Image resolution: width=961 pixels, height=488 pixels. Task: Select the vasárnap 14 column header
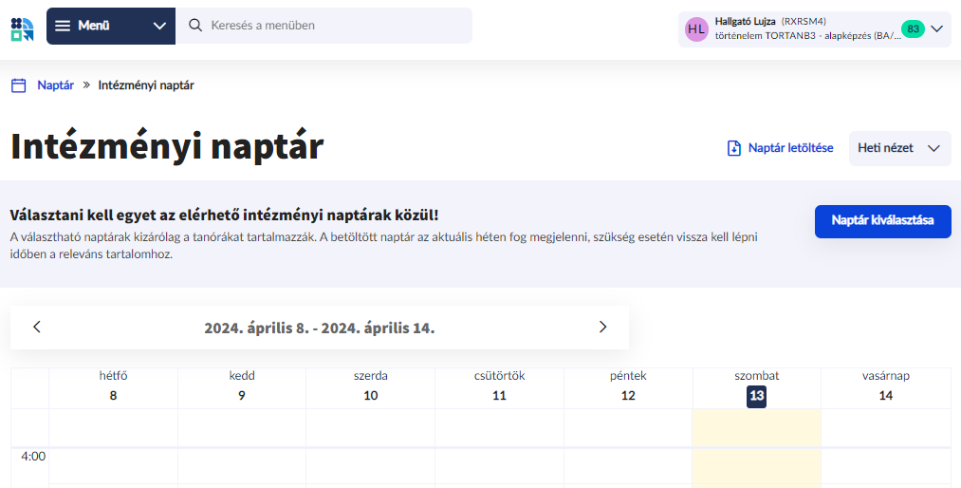tap(885, 386)
